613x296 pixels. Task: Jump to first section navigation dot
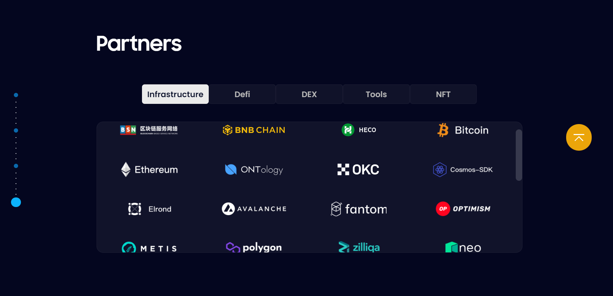coord(16,95)
